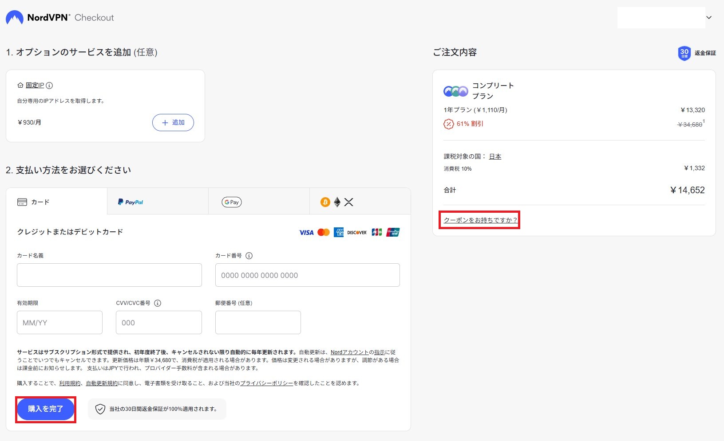Switch to the PayPal payment tab
Screen dimensions: 724x441
(x=158, y=202)
